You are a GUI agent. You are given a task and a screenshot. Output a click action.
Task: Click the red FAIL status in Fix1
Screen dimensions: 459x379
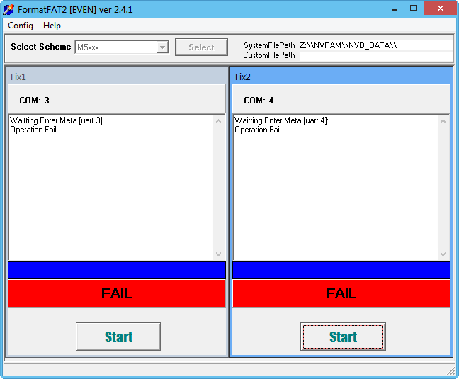[117, 293]
